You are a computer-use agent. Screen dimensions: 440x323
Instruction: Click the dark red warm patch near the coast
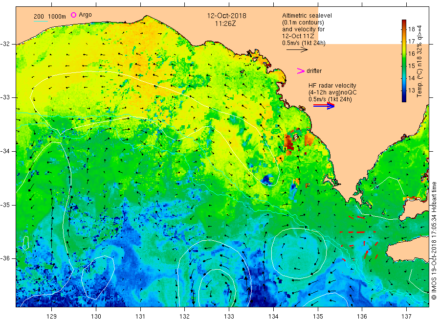pos(288,143)
